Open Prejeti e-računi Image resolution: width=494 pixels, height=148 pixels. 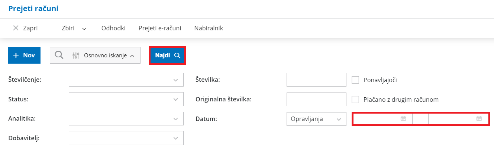159,28
